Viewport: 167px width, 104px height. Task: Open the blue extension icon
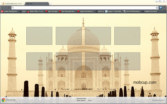point(161,8)
